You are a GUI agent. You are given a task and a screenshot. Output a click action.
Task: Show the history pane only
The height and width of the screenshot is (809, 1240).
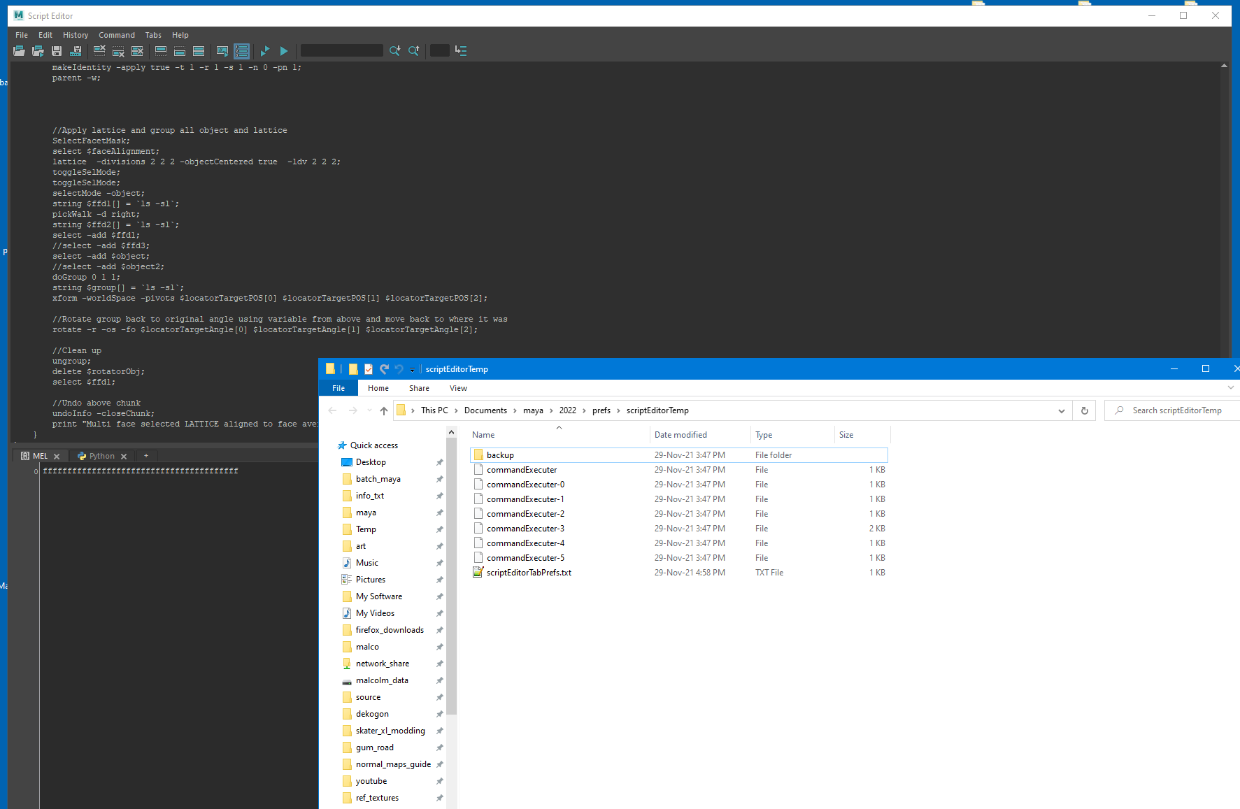(x=161, y=50)
